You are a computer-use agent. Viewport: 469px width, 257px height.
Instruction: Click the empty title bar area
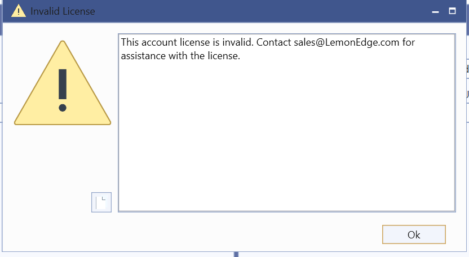tap(263, 11)
